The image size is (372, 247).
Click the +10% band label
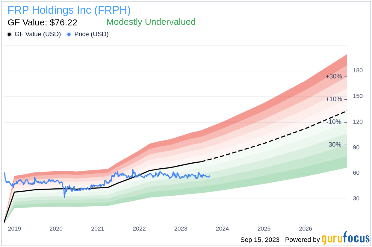click(334, 99)
